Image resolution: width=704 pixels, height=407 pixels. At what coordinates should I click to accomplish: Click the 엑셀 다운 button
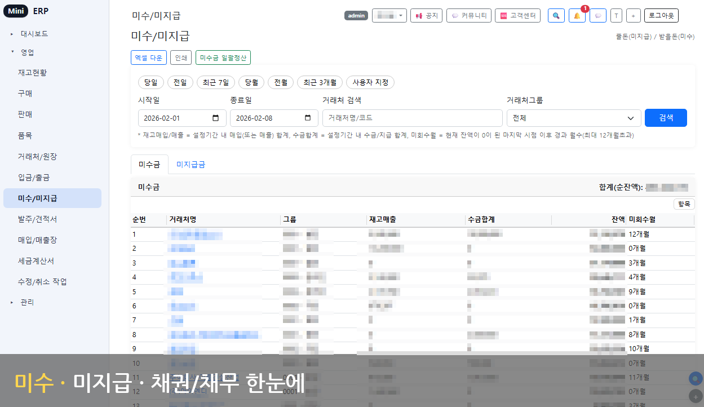click(x=148, y=57)
